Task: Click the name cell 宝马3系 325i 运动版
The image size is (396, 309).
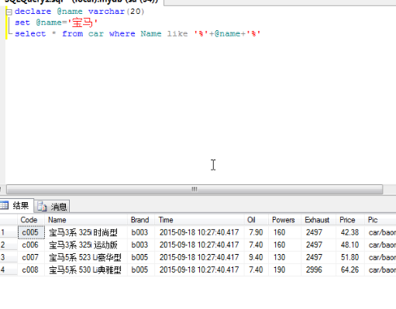Action: [x=86, y=245]
